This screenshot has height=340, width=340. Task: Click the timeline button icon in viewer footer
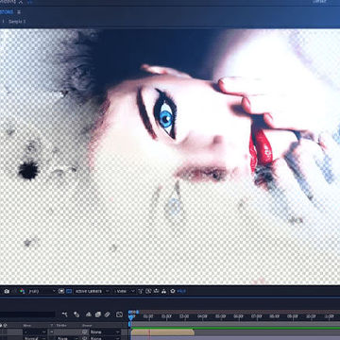(x=156, y=291)
